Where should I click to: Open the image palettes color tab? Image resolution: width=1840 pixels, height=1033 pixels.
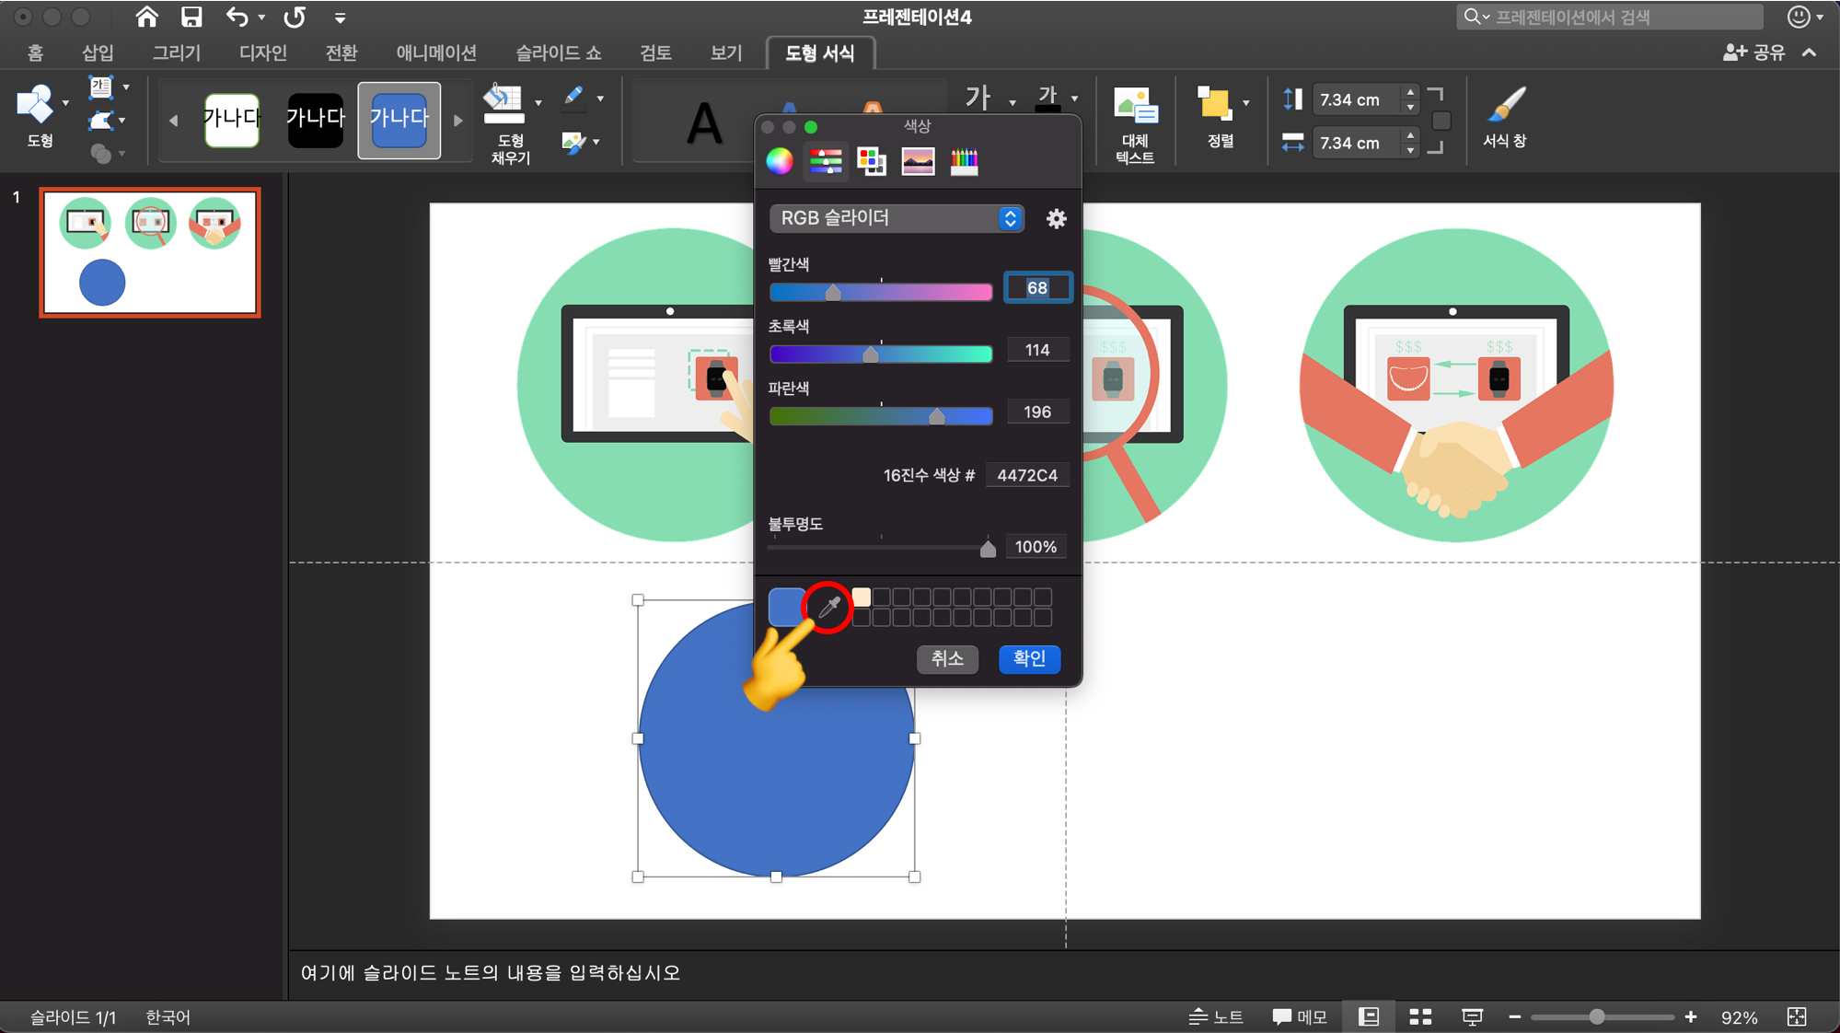tap(918, 161)
